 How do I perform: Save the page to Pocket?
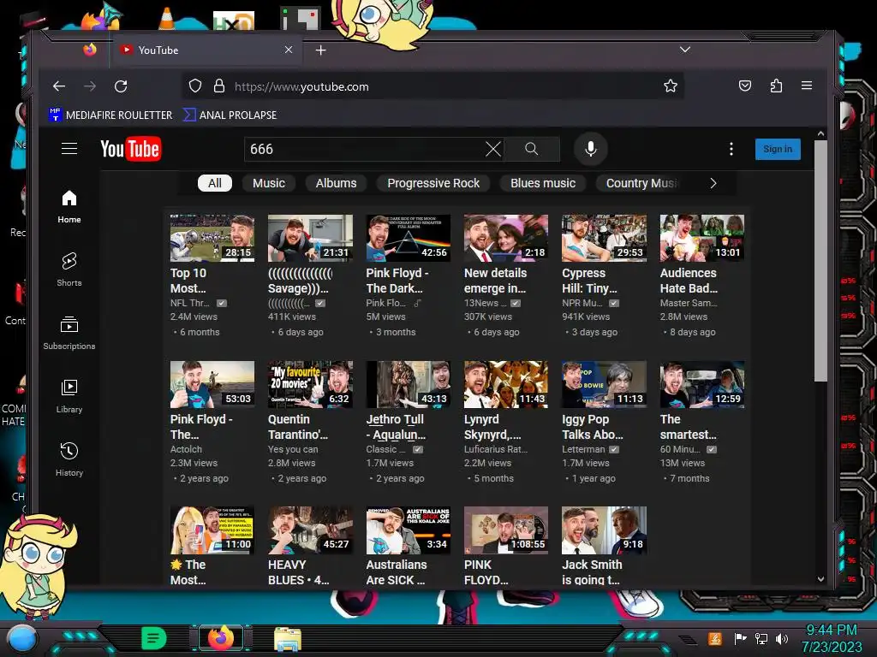coord(745,86)
